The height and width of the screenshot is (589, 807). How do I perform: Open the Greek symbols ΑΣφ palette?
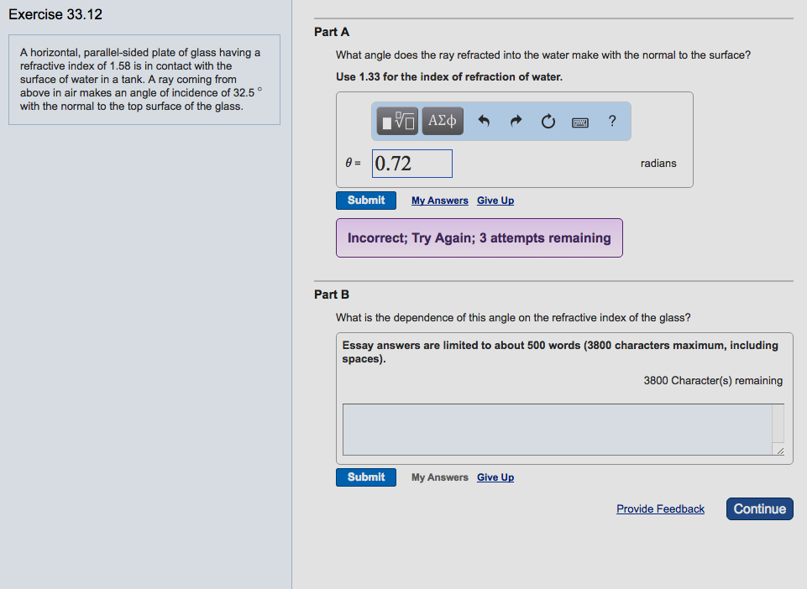(442, 121)
